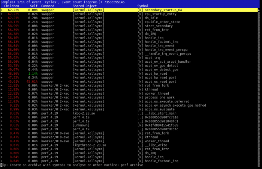The image size is (262, 169).
Task: Select the acpi_hw_read row with green 1.14%
Action: (129, 74)
